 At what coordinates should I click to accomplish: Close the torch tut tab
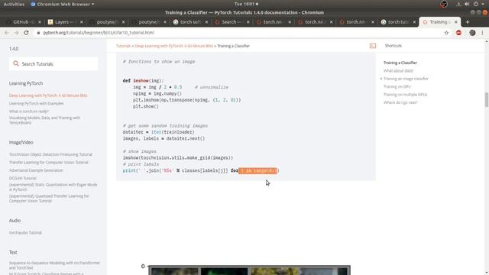tap(414, 22)
